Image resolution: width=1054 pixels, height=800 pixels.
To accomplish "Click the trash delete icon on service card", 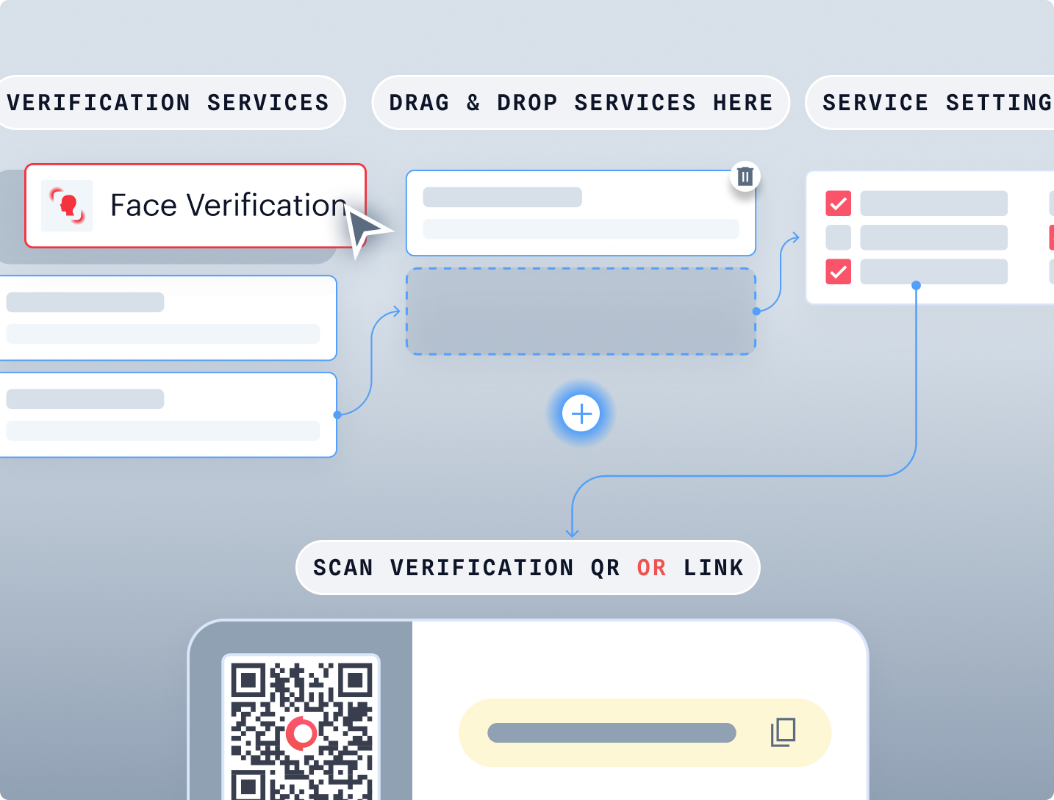I will [x=745, y=176].
